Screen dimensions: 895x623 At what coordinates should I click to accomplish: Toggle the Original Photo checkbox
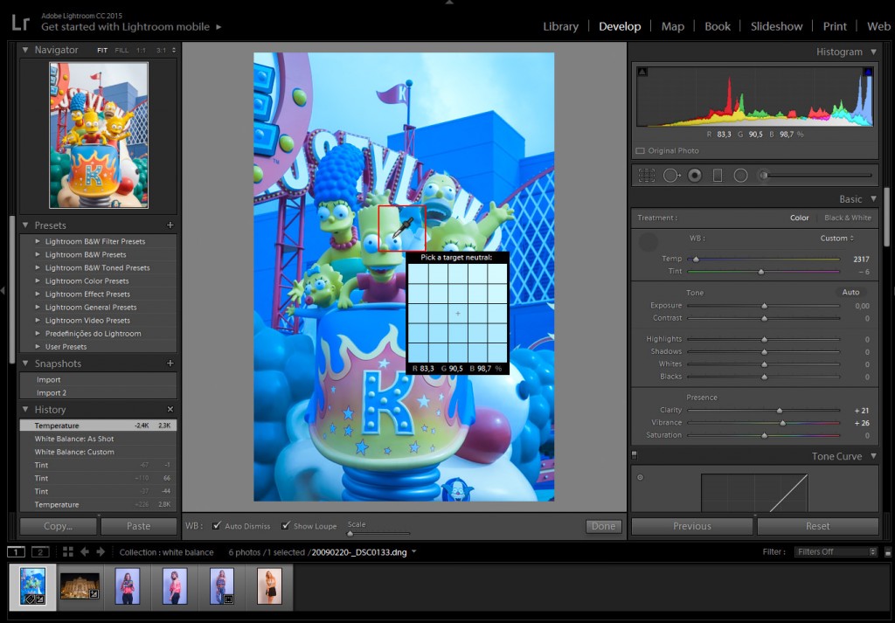(x=641, y=151)
